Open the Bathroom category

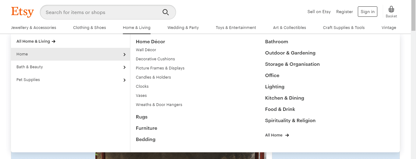[277, 42]
